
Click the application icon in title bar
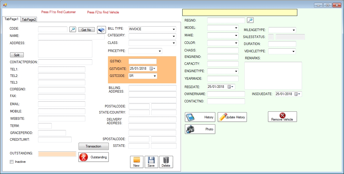5,5
